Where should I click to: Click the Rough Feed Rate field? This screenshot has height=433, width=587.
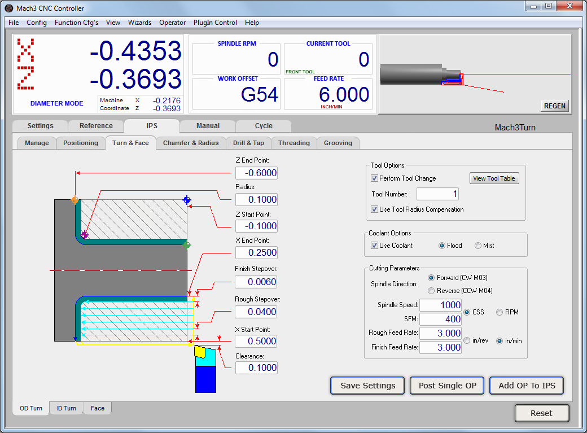tap(441, 334)
